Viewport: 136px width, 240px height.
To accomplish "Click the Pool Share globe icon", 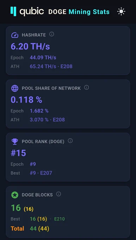I will click(x=15, y=88).
